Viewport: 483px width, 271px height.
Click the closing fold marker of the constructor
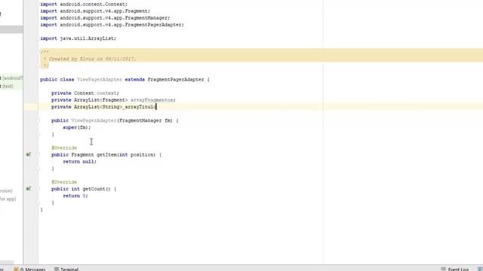(38, 134)
